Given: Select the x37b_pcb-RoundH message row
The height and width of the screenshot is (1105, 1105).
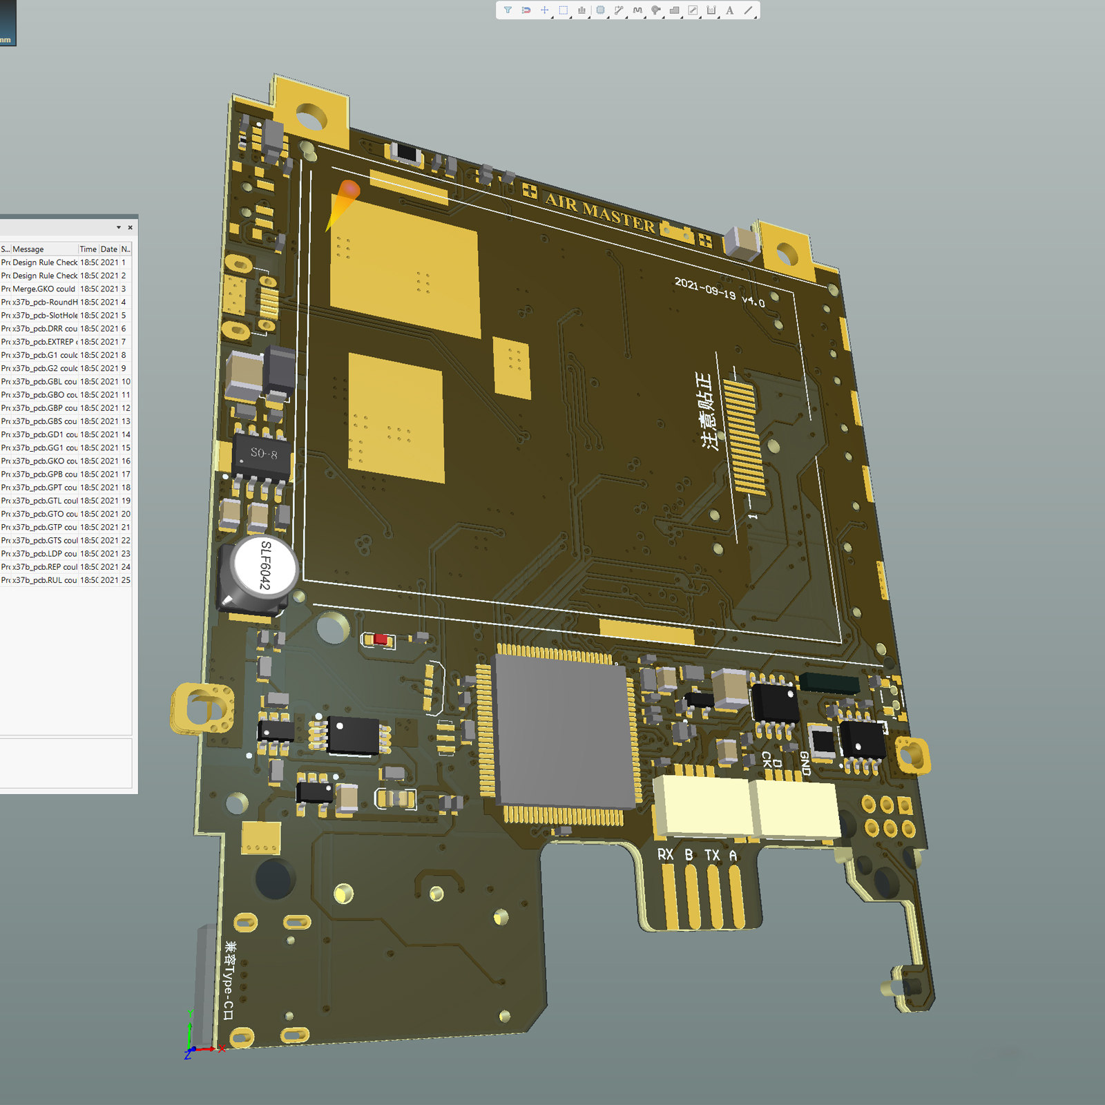Looking at the screenshot, I should (x=66, y=302).
